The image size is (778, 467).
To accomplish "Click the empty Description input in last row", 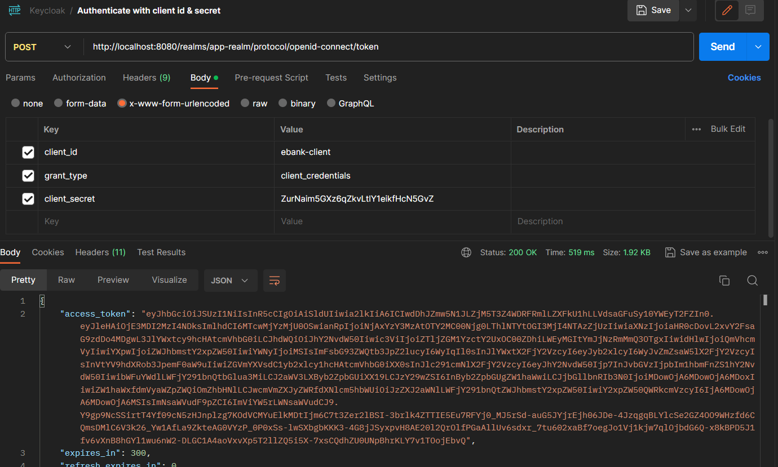I will click(633, 221).
